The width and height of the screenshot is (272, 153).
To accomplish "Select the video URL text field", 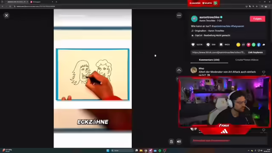I will click(218, 52).
